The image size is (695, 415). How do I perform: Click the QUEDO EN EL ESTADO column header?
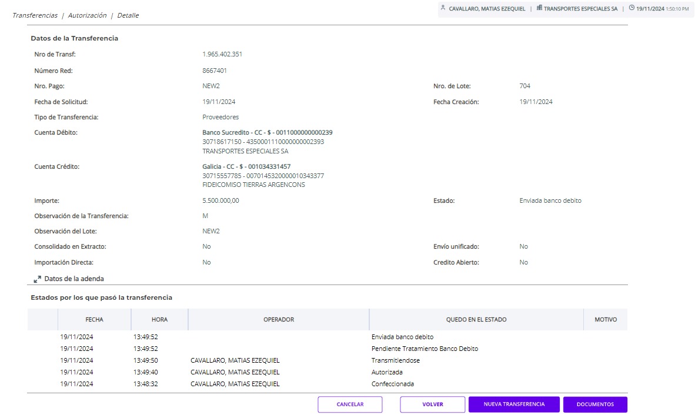point(476,319)
